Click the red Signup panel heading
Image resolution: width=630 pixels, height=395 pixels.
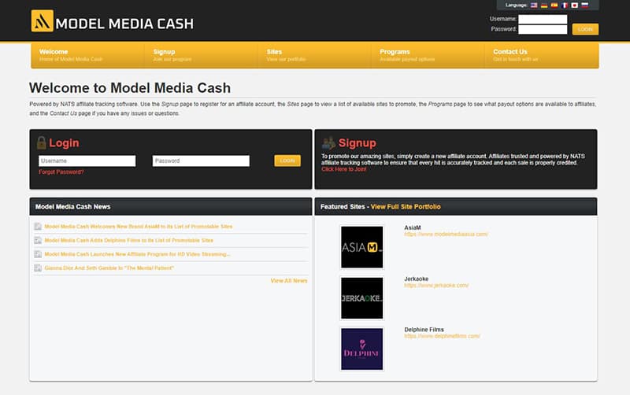(x=358, y=143)
